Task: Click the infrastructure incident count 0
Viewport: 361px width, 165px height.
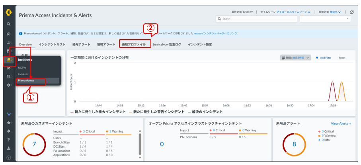Action: point(162,144)
